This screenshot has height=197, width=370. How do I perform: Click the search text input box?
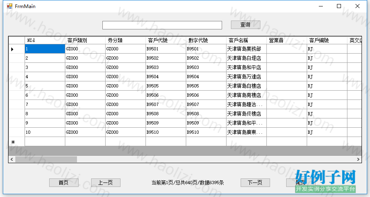(x=162, y=25)
